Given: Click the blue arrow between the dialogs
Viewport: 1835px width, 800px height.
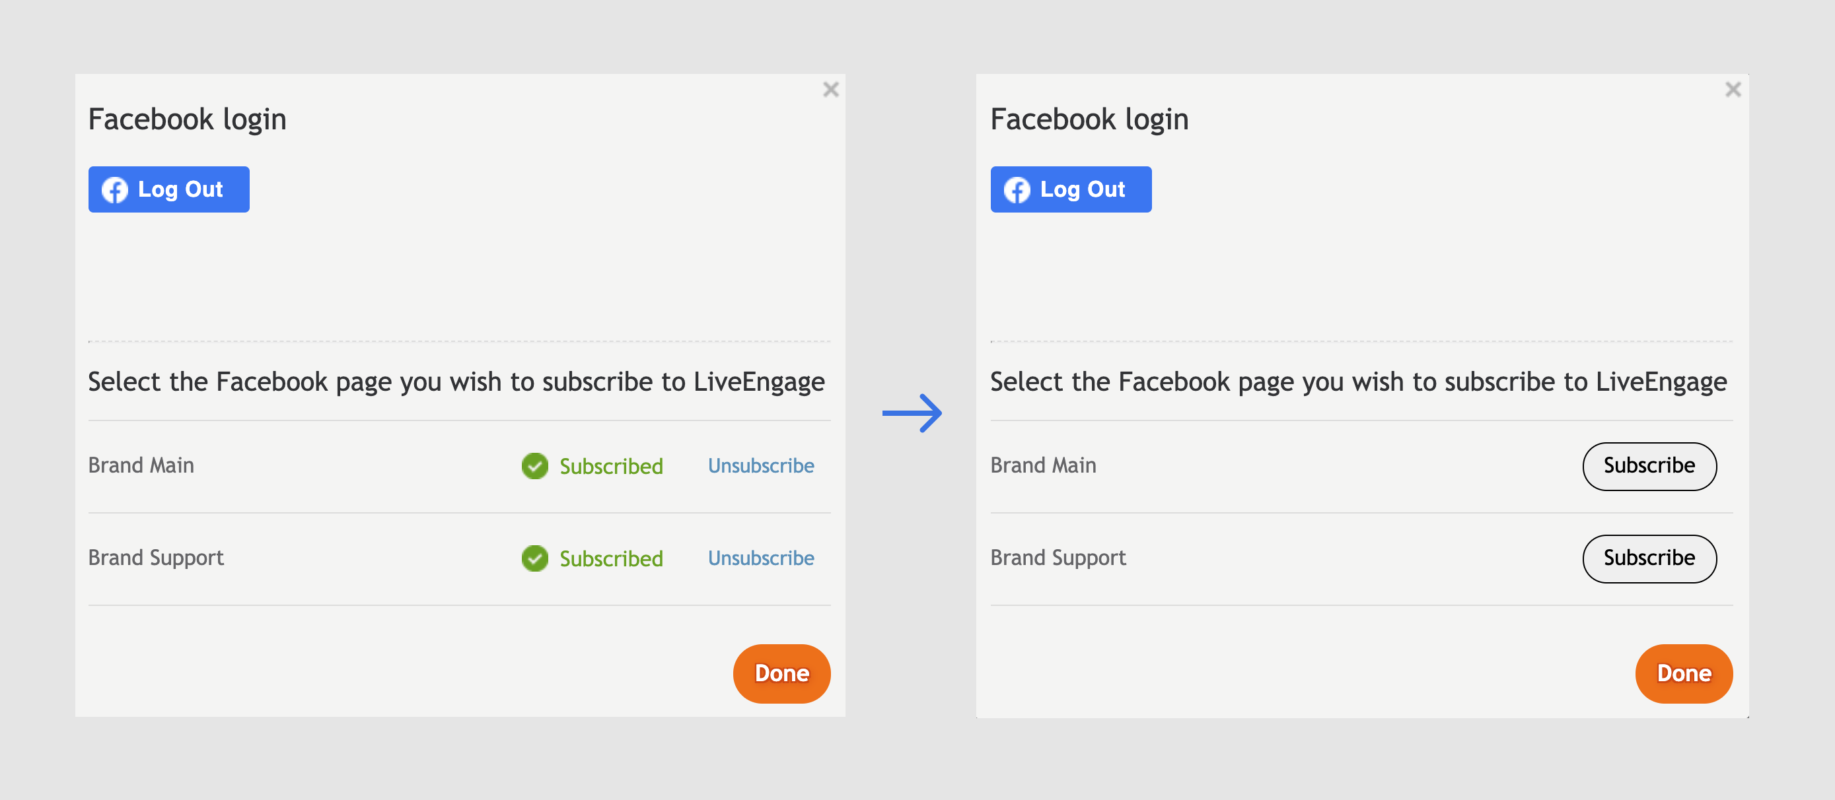Looking at the screenshot, I should [912, 413].
